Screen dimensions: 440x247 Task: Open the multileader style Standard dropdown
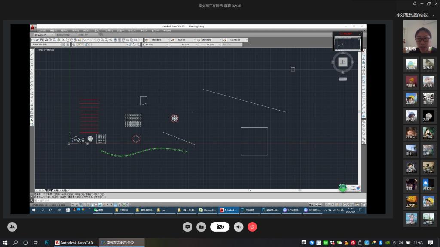[238, 40]
